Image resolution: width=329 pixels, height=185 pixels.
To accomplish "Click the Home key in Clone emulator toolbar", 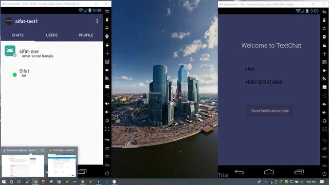I will (x=107, y=165).
